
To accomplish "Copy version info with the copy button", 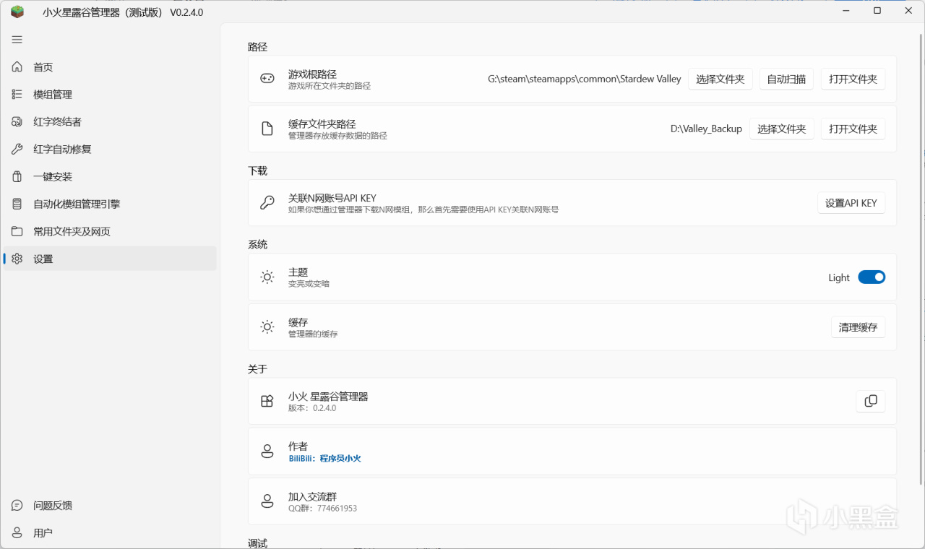I will [x=871, y=401].
